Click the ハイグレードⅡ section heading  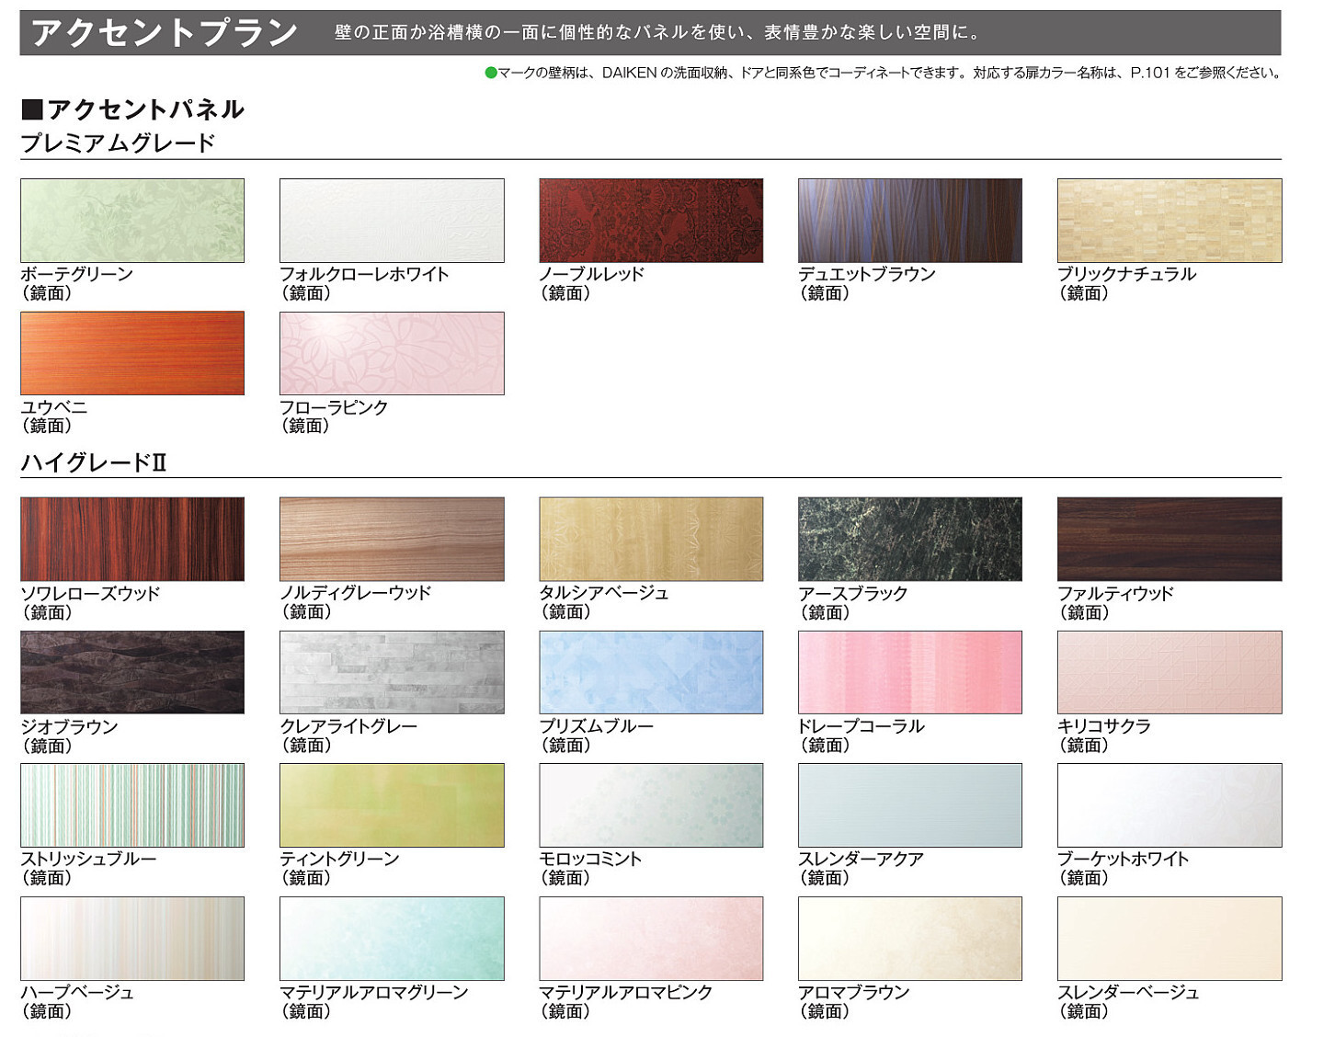[94, 462]
